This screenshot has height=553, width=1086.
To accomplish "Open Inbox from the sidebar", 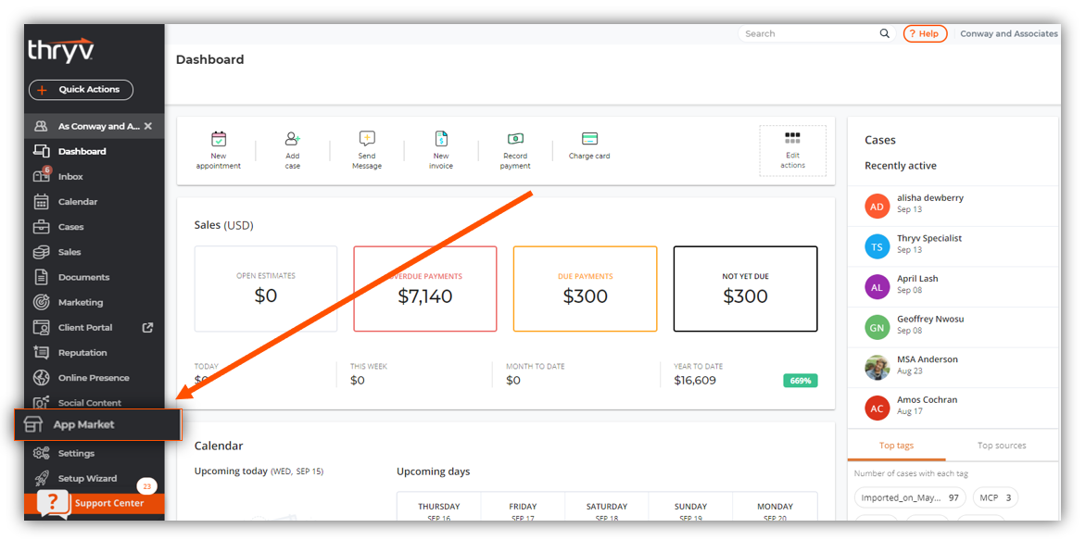I will pos(70,176).
